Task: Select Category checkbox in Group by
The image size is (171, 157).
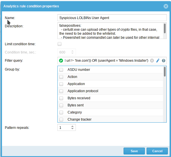Action: (61, 112)
